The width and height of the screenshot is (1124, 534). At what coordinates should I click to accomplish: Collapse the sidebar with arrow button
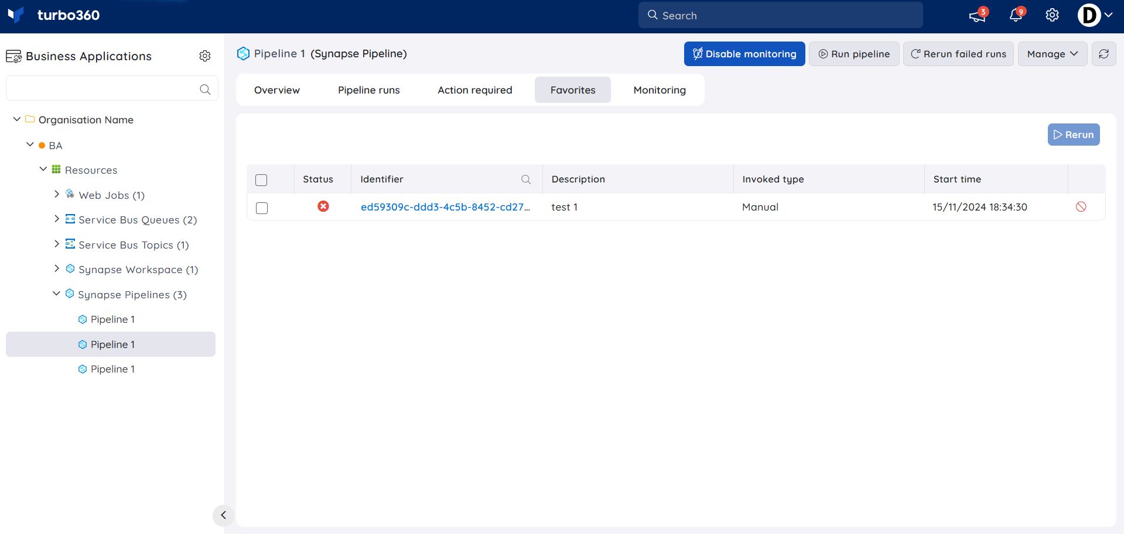pos(223,515)
